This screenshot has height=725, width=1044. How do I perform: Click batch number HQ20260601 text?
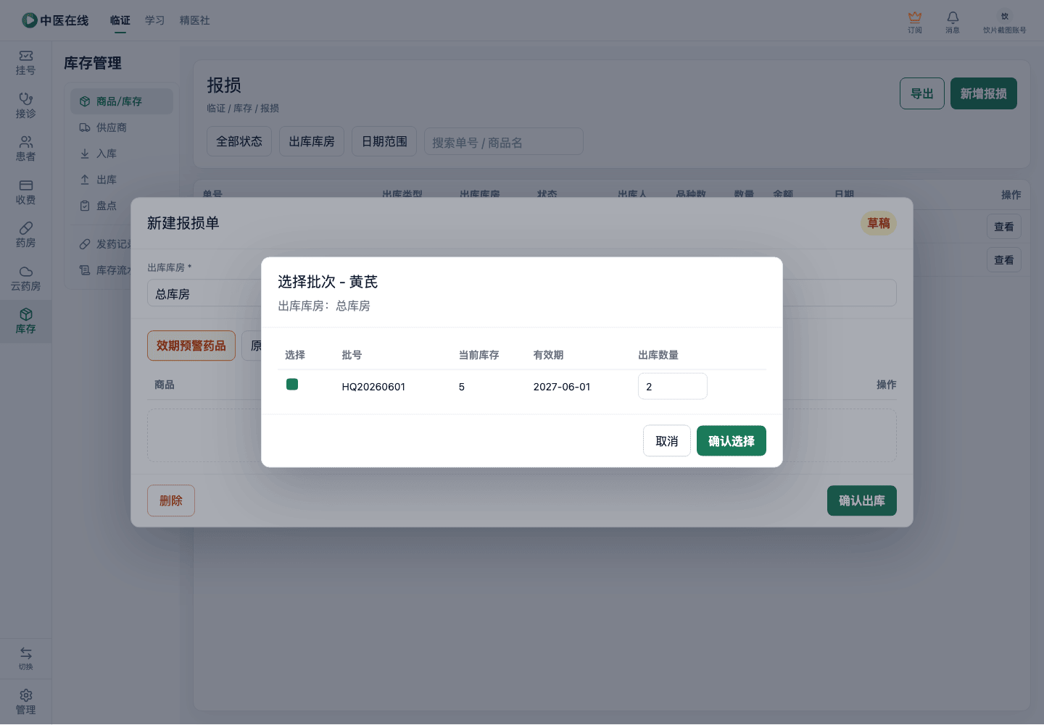(x=373, y=387)
